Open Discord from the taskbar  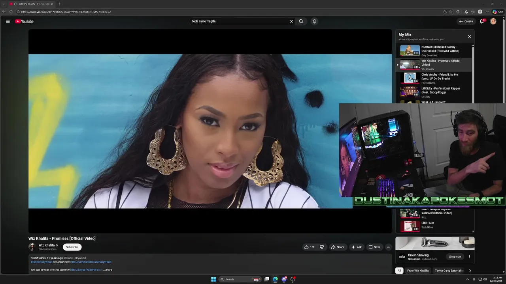tap(284, 279)
